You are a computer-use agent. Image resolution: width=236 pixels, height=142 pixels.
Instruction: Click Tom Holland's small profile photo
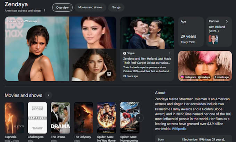pyautogui.click(x=213, y=40)
